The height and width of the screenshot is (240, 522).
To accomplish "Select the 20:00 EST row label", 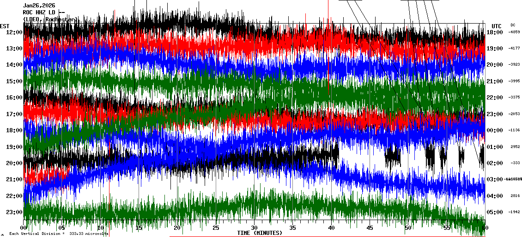I will (x=14, y=163).
